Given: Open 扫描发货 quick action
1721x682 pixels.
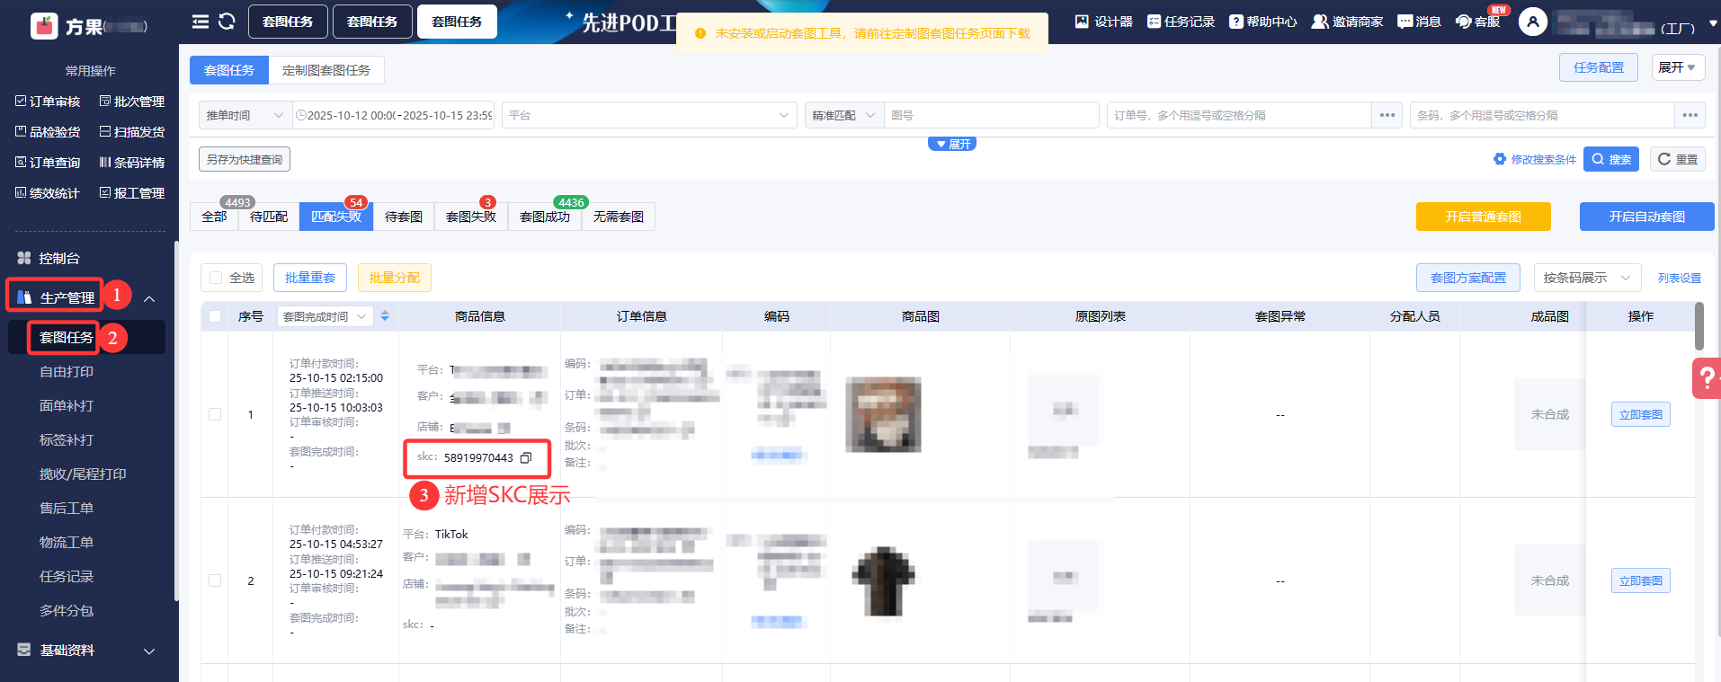Looking at the screenshot, I should 132,132.
